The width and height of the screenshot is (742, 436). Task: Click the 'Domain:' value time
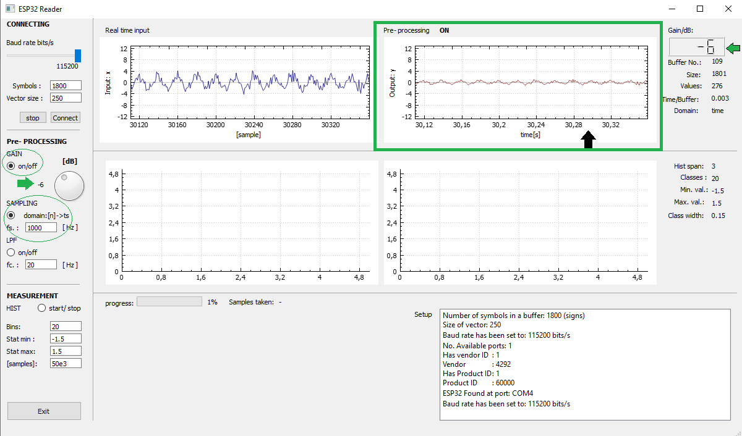coord(717,111)
